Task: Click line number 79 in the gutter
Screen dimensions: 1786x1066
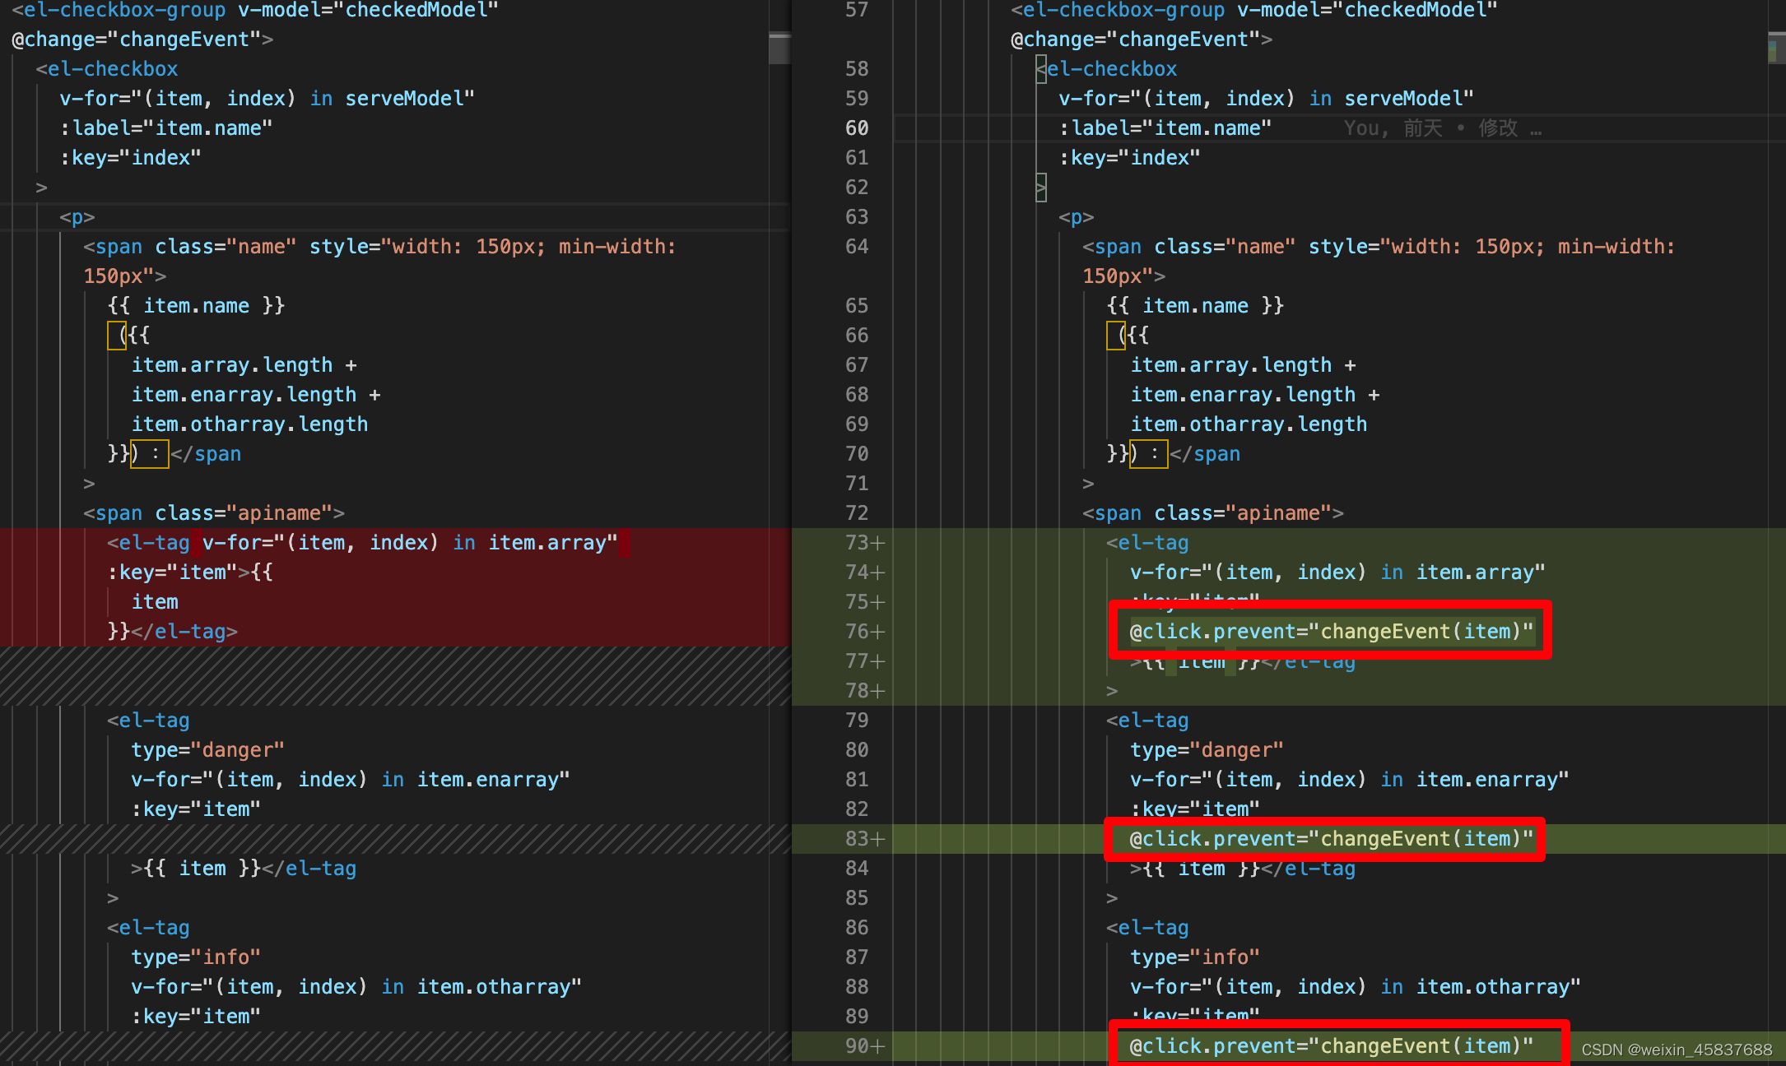Action: tap(856, 721)
